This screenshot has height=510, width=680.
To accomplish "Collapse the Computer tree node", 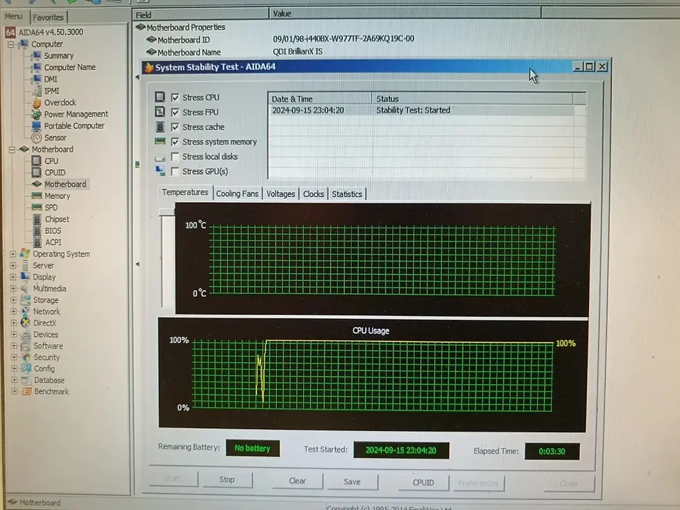I will click(x=11, y=44).
